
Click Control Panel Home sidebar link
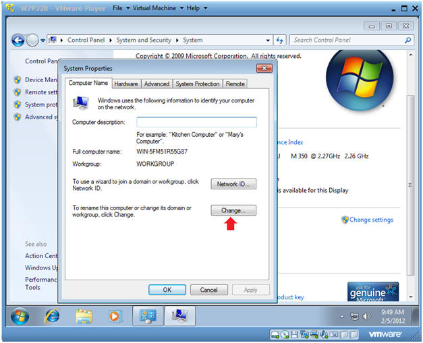[x=41, y=61]
